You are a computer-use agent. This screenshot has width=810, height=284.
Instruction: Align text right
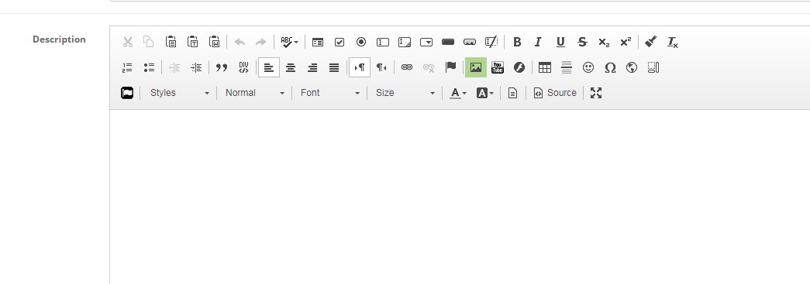click(312, 67)
